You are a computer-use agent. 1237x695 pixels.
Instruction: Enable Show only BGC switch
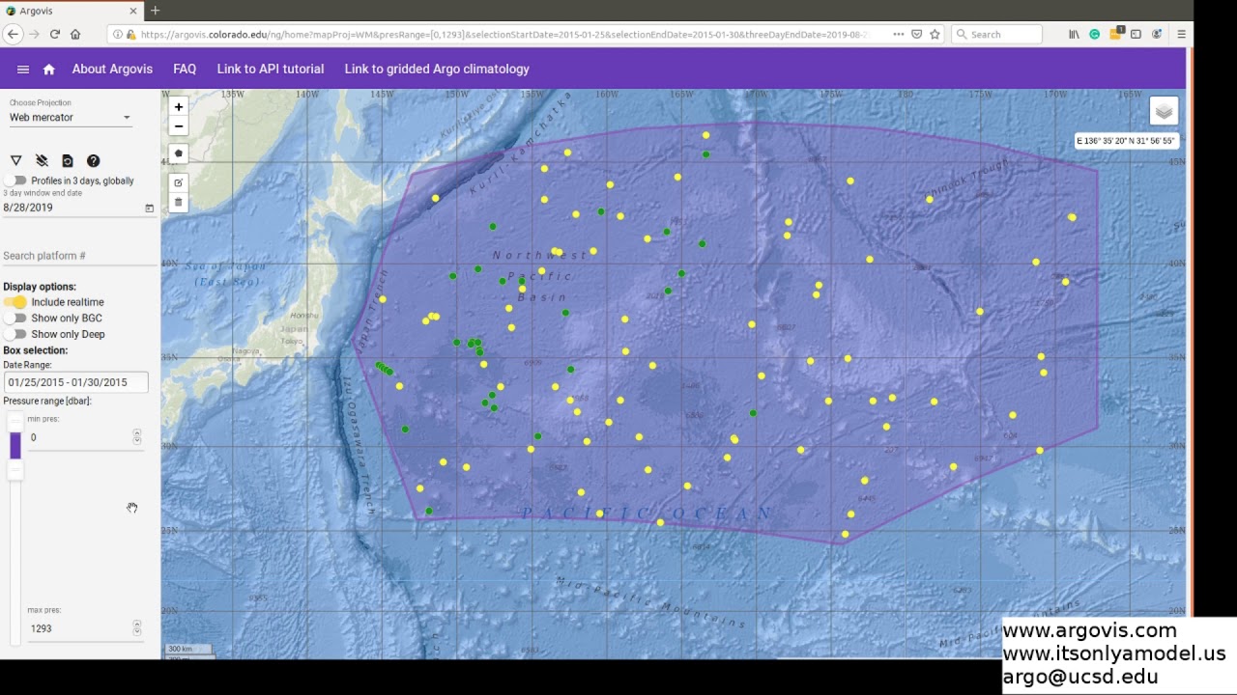pyautogui.click(x=14, y=318)
